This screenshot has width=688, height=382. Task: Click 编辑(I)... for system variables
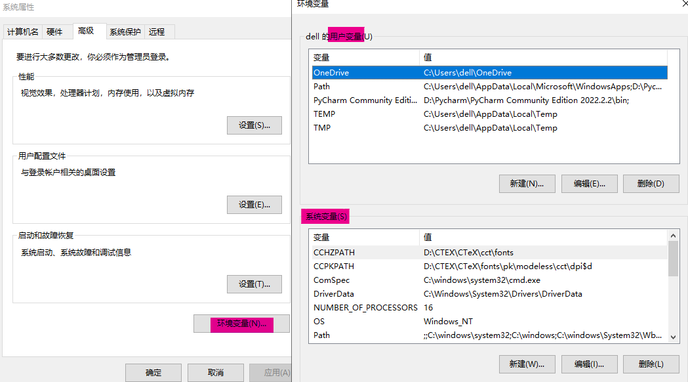589,364
